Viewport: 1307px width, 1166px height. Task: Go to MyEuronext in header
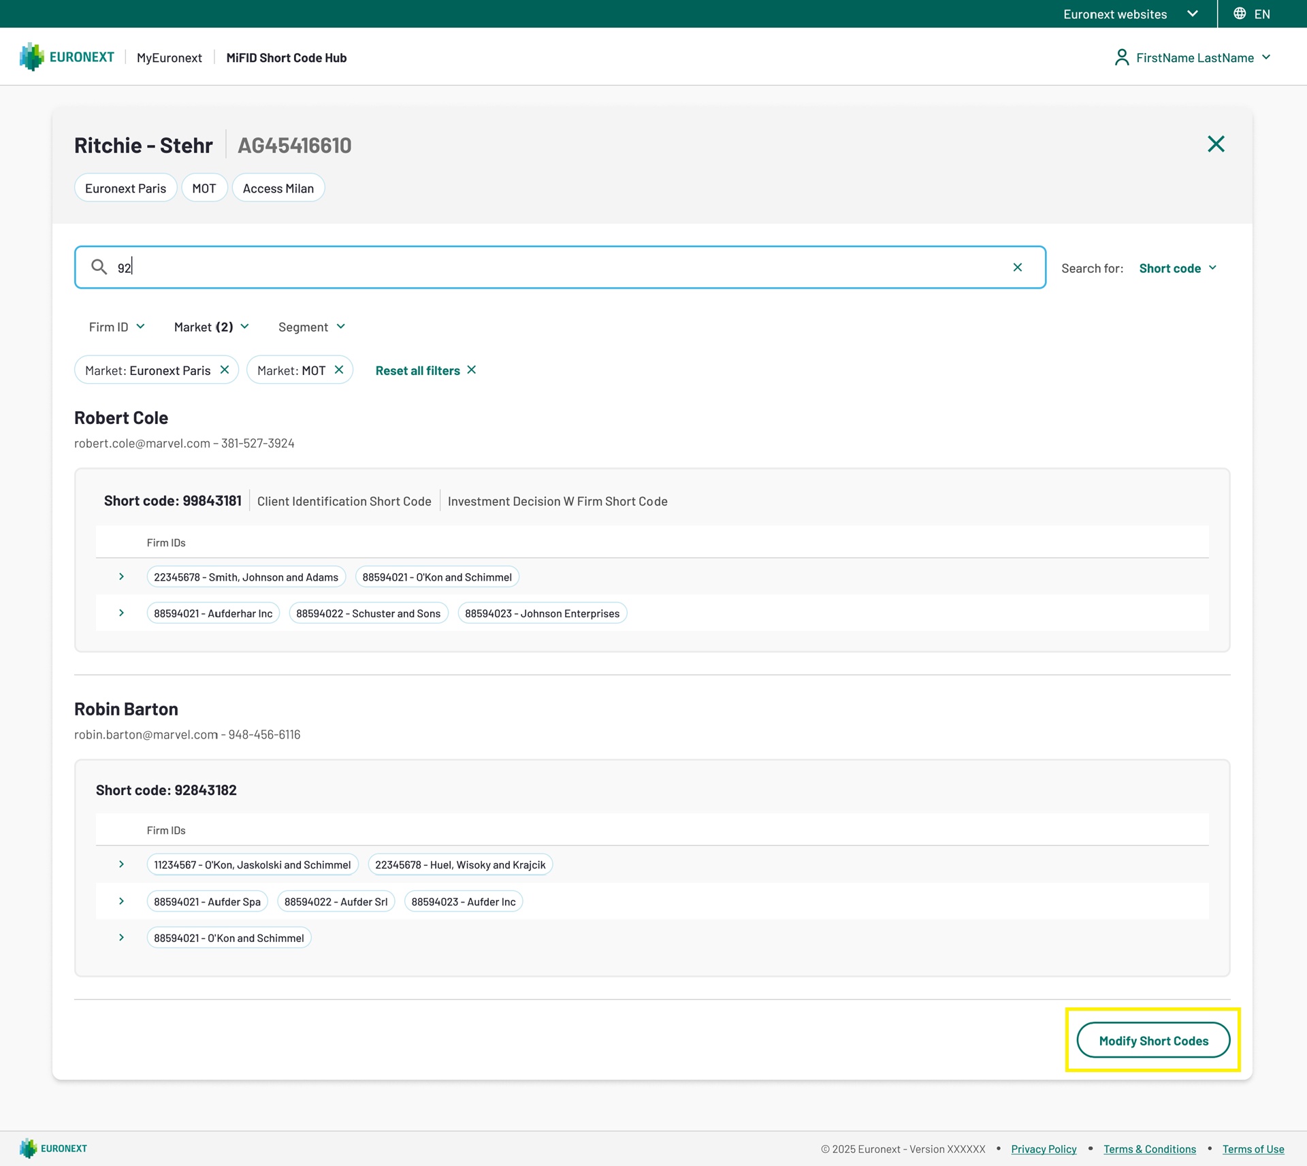click(169, 58)
